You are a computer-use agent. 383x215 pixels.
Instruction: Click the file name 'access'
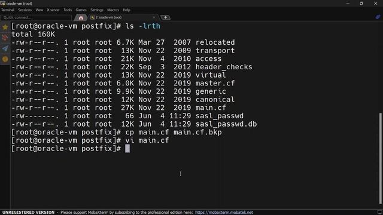[x=208, y=59]
